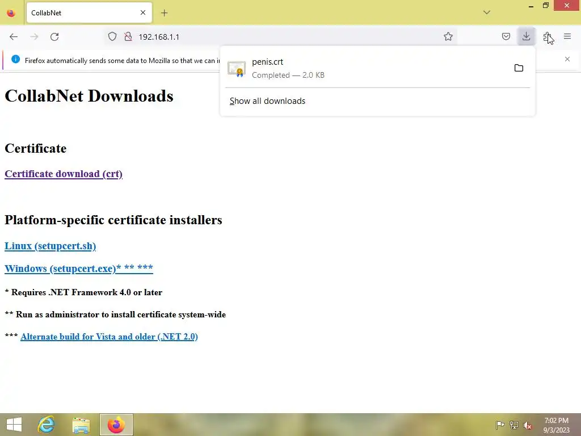This screenshot has width=581, height=436.
Task: Click the Platform-specific certificate installers heading
Action: (x=113, y=220)
